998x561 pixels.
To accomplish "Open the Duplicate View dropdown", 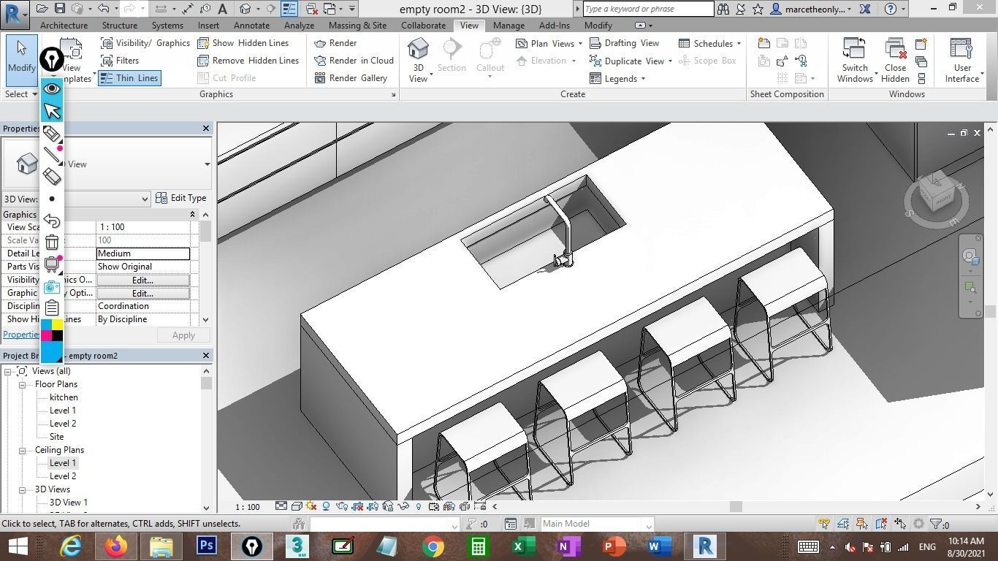I will [x=631, y=61].
